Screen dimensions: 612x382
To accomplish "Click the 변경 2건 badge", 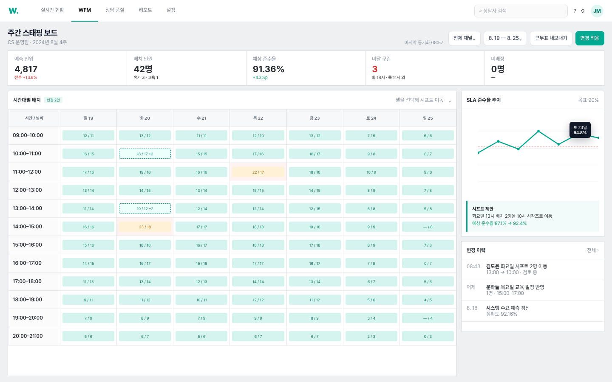I will [54, 100].
